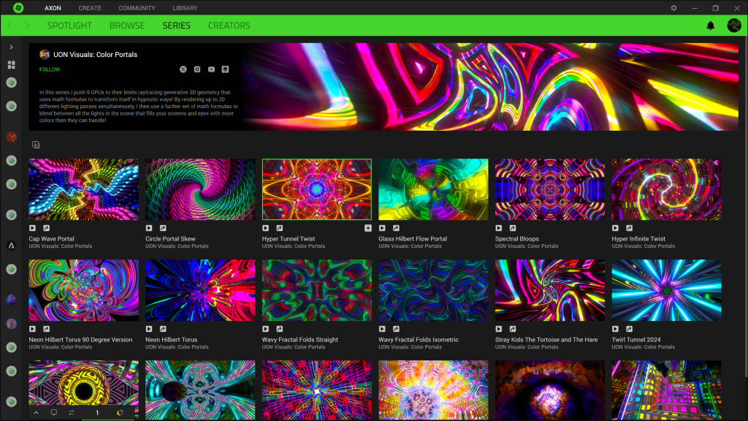Apply Spectral Bloops via arrow icon

(x=512, y=228)
